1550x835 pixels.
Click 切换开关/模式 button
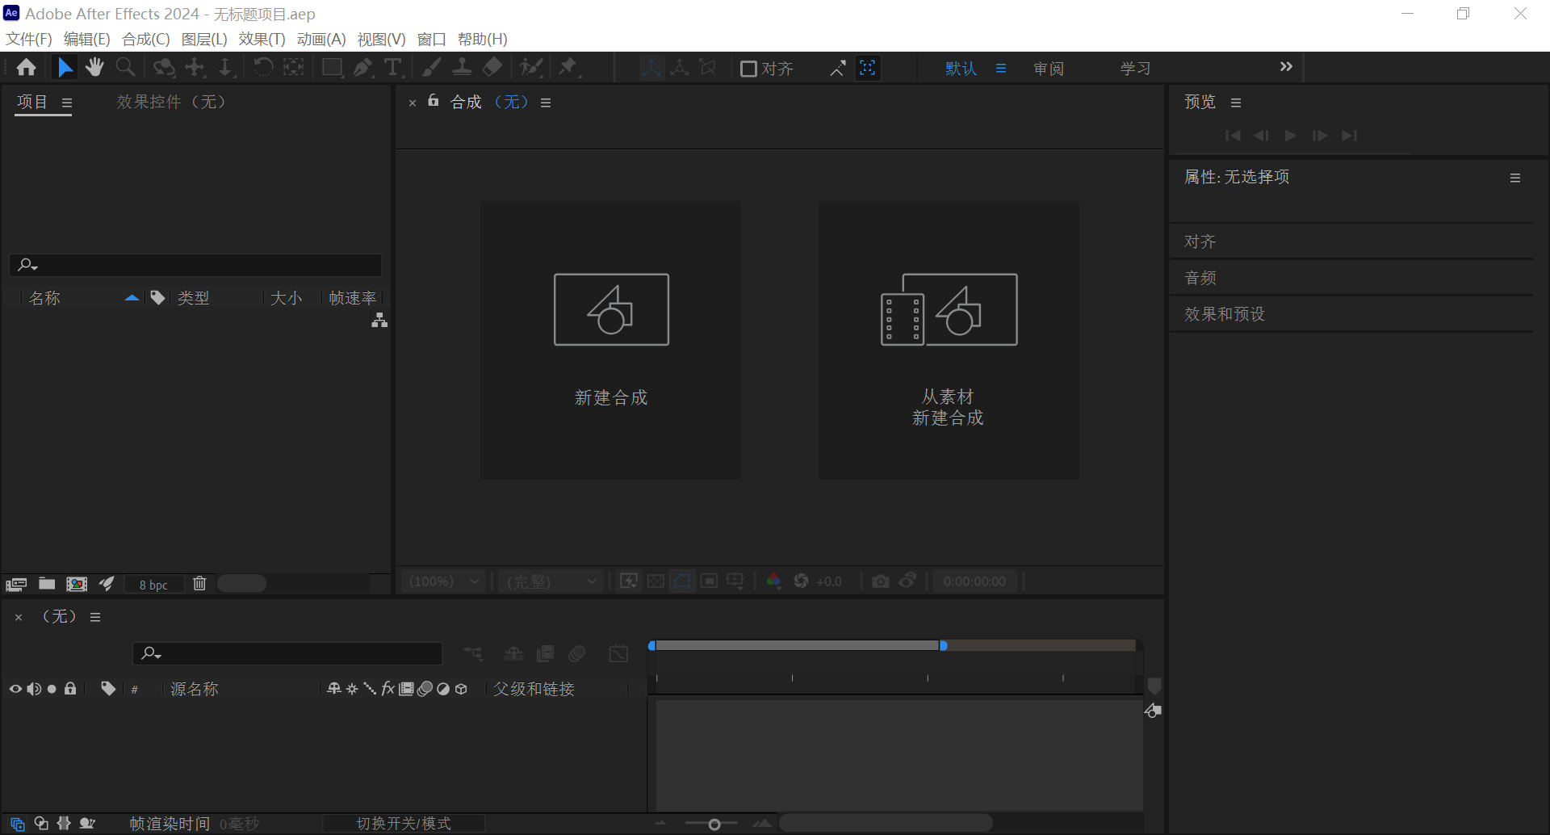(x=404, y=823)
